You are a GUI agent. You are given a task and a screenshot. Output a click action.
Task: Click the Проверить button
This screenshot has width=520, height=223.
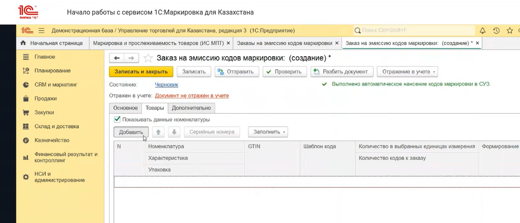click(x=285, y=72)
